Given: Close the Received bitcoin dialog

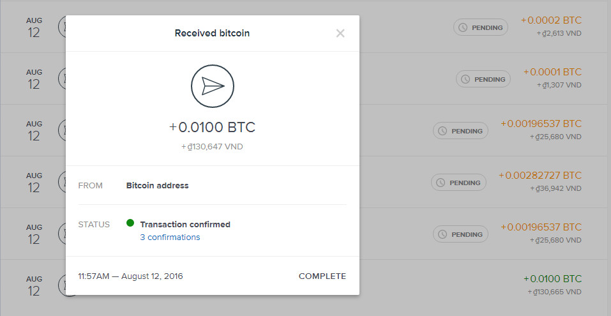Looking at the screenshot, I should click(340, 33).
